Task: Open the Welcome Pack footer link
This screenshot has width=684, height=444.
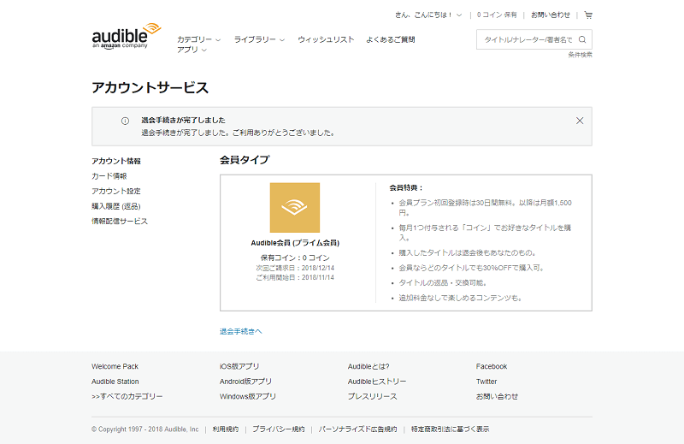Action: tap(115, 366)
